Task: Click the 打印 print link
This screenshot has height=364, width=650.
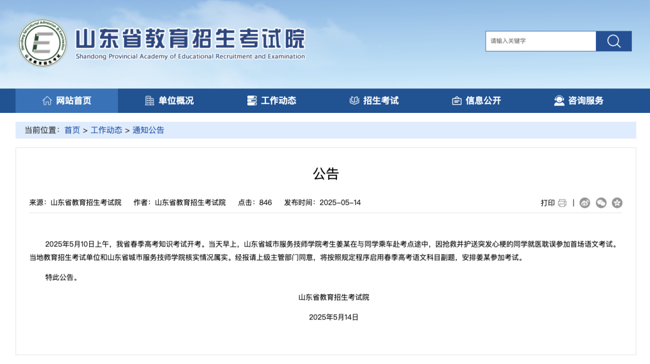Action: [x=548, y=203]
